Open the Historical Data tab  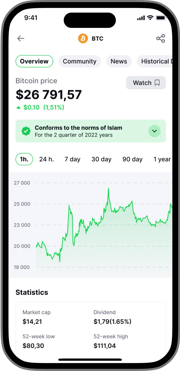[x=155, y=61]
